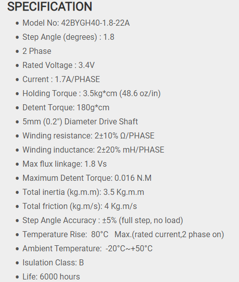Click the 2 Phase list item
Image resolution: width=239 pixels, height=282 pixels.
[x=37, y=51]
